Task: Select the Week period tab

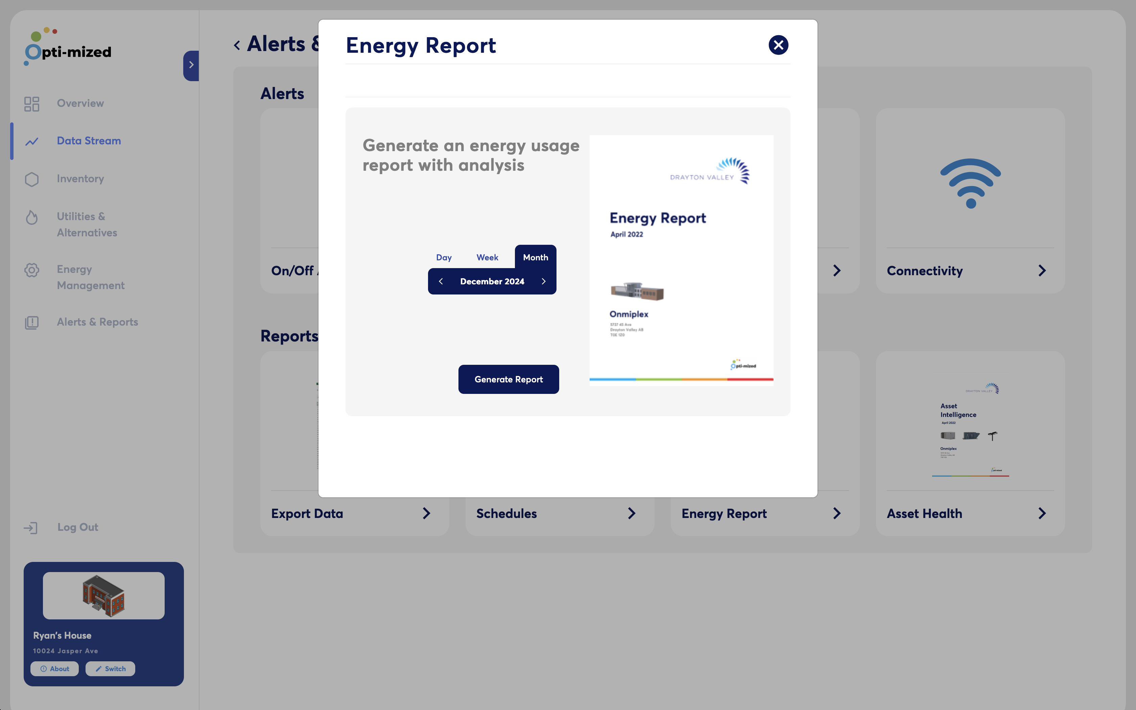Action: [x=487, y=257]
